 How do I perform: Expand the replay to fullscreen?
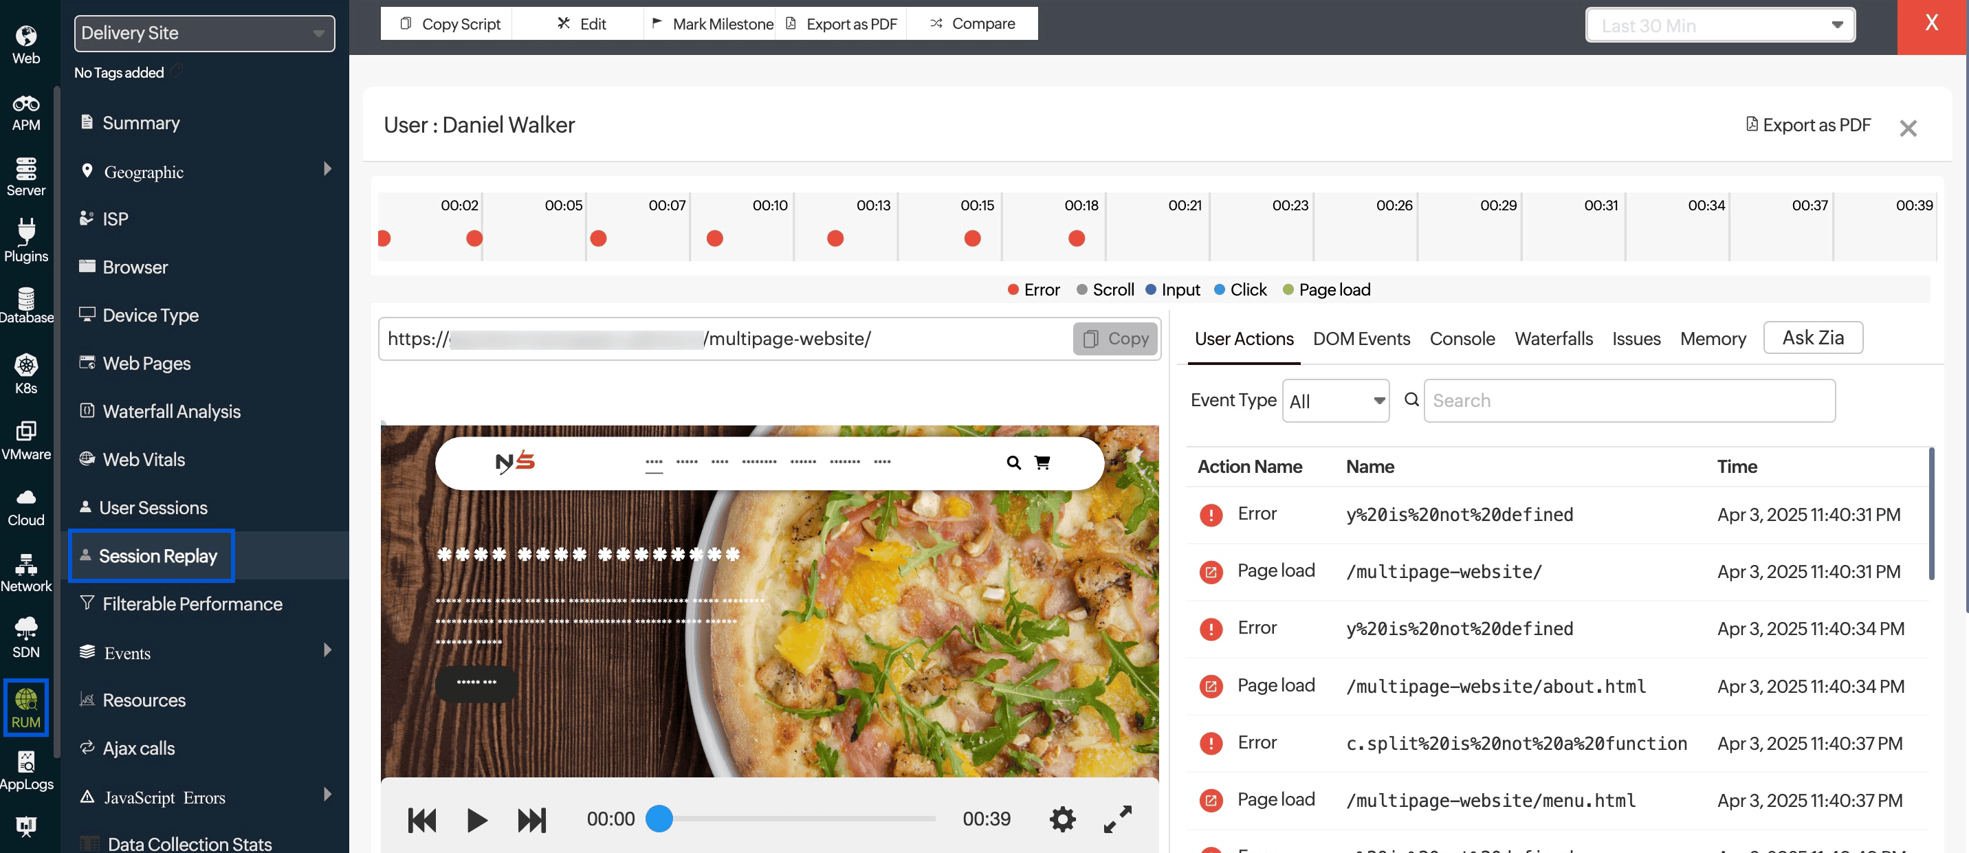[x=1117, y=819]
